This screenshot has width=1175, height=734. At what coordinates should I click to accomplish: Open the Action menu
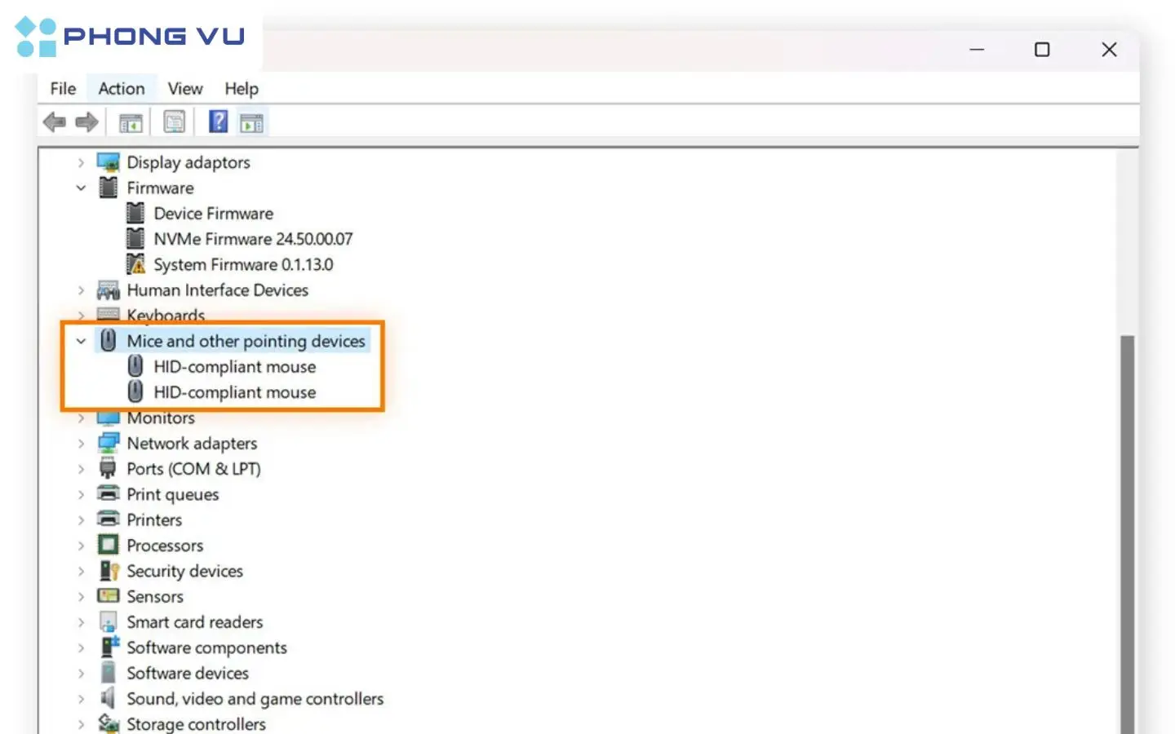[x=122, y=88]
